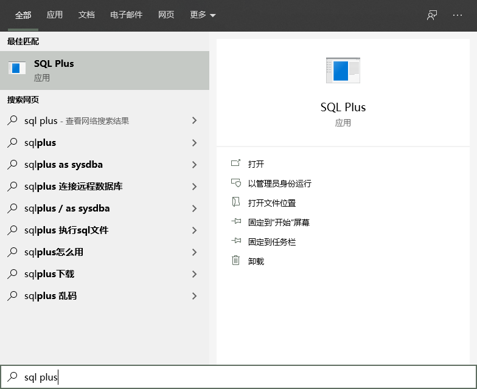Click the search input field with "sql plus"
Screen dimensions: 477x389
pyautogui.click(x=238, y=377)
